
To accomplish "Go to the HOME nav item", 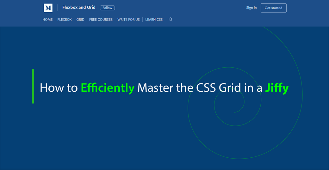I will [47, 20].
